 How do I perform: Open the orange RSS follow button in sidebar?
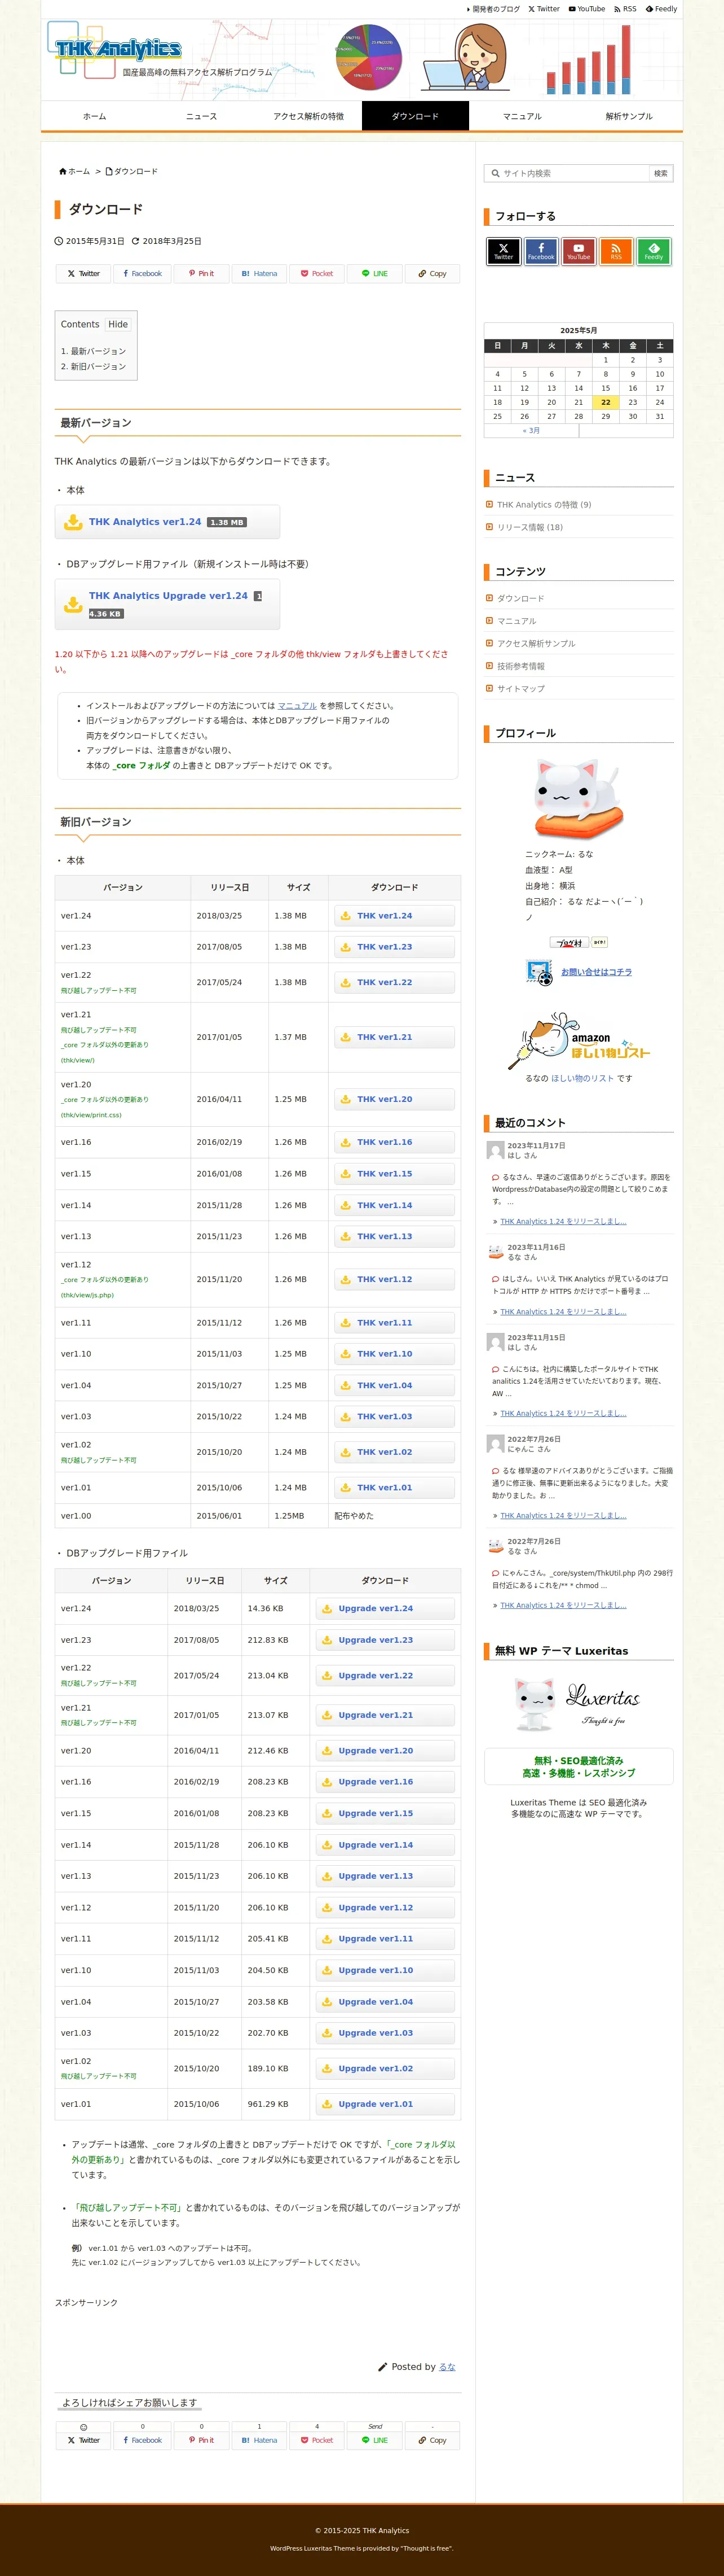[616, 251]
